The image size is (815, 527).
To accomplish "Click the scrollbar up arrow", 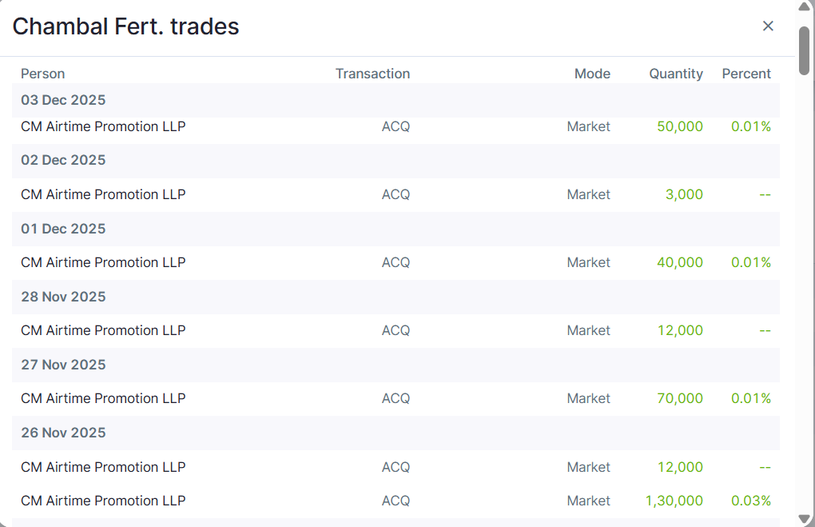I will 804,8.
